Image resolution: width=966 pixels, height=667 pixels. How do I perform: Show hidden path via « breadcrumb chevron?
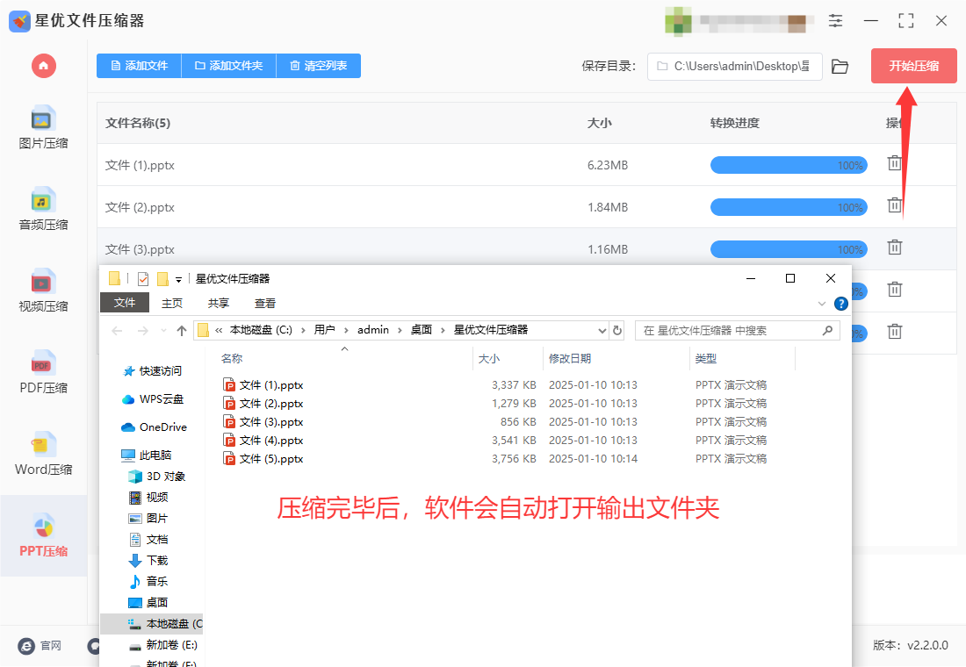pos(219,330)
